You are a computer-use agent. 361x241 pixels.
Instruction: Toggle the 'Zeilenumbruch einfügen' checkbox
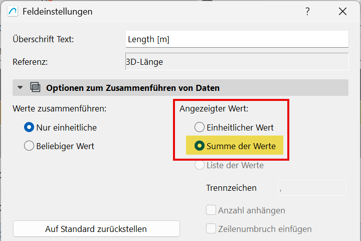click(211, 229)
